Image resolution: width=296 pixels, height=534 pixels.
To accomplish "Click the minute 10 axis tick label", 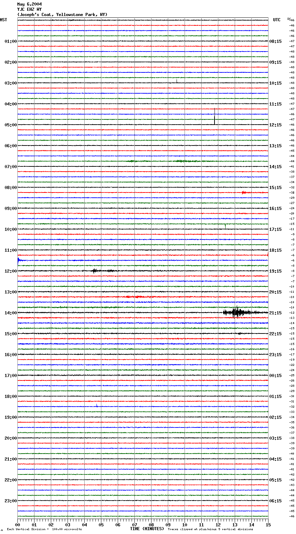I will tap(185, 525).
